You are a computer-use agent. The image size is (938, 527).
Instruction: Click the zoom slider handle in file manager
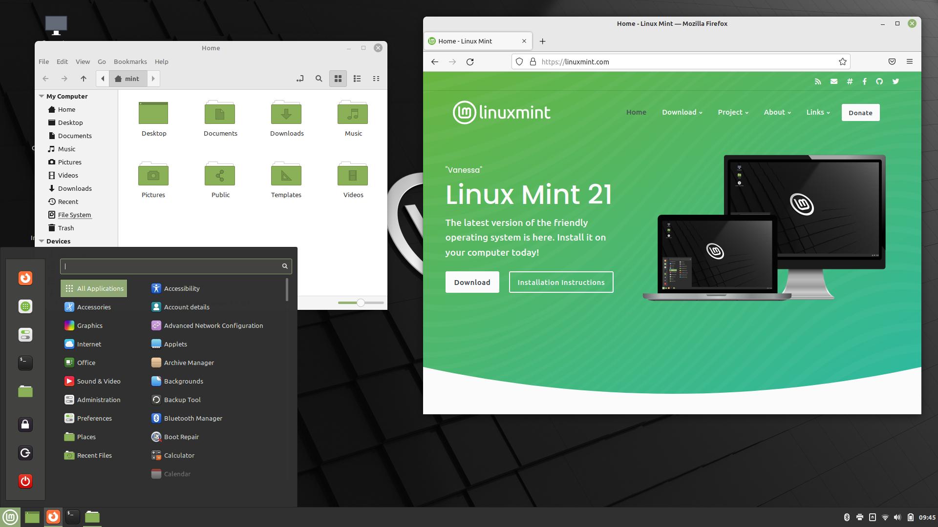361,303
